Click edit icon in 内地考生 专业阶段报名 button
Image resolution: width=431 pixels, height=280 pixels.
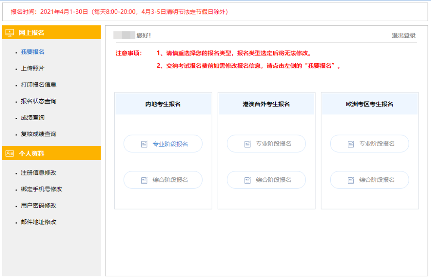click(x=144, y=144)
